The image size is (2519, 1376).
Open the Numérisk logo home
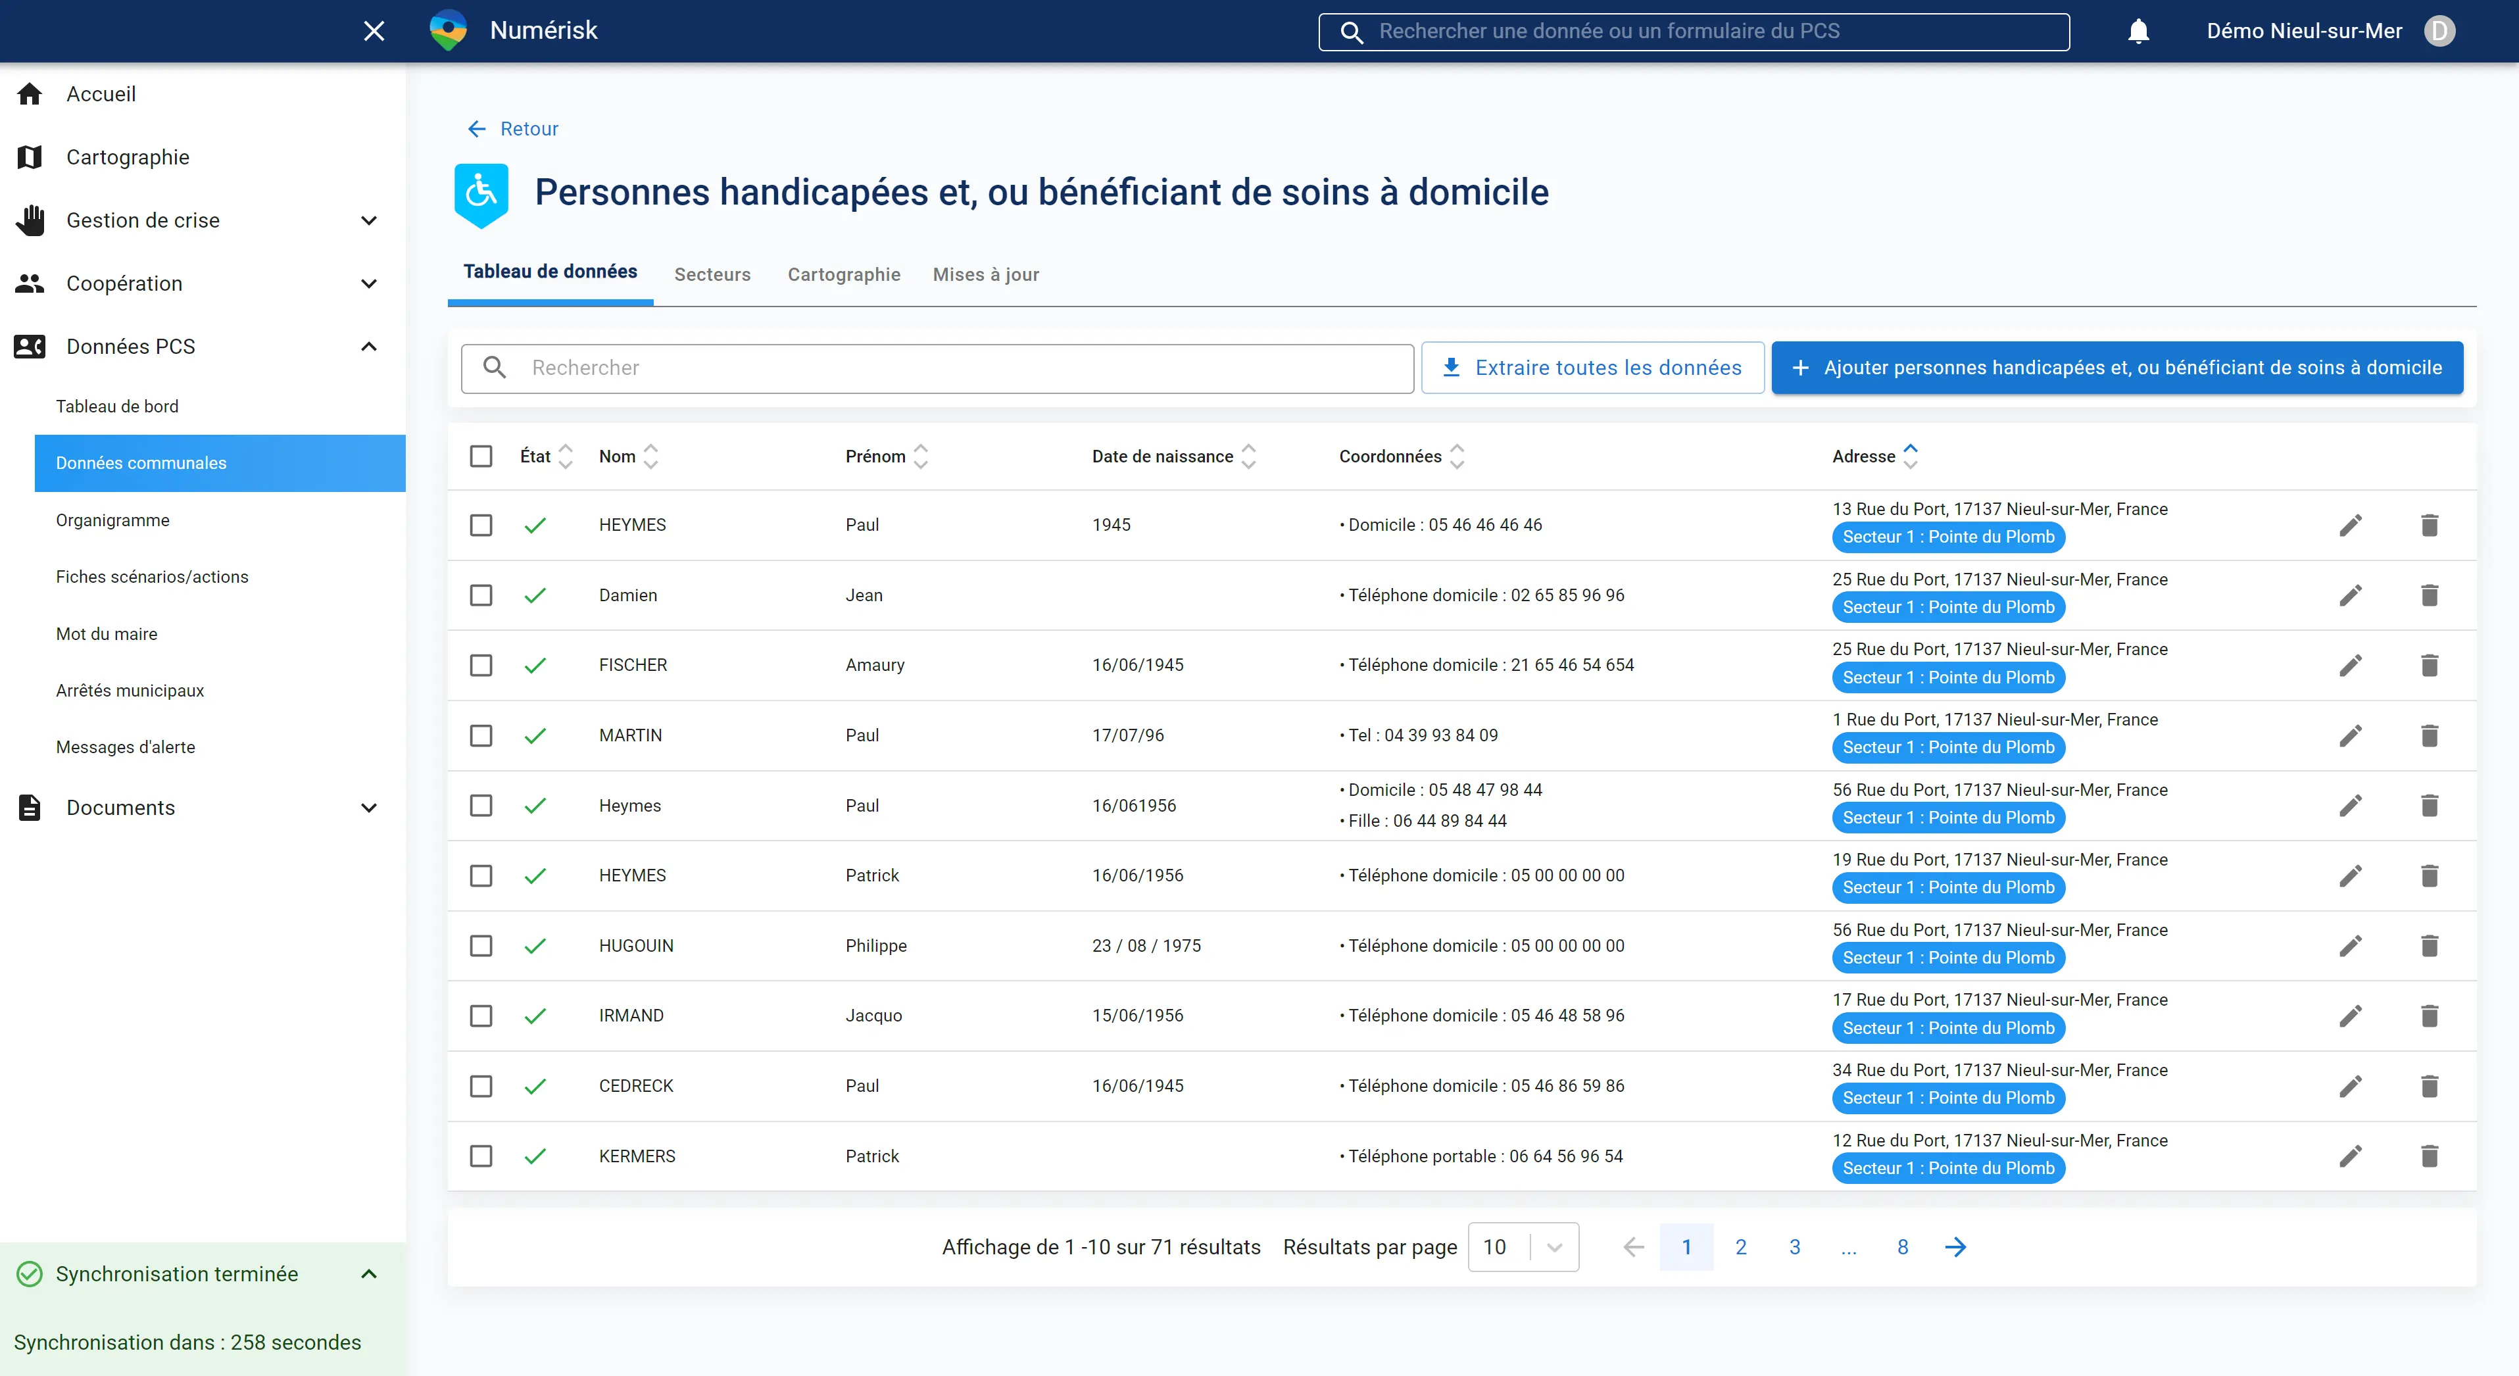(449, 30)
